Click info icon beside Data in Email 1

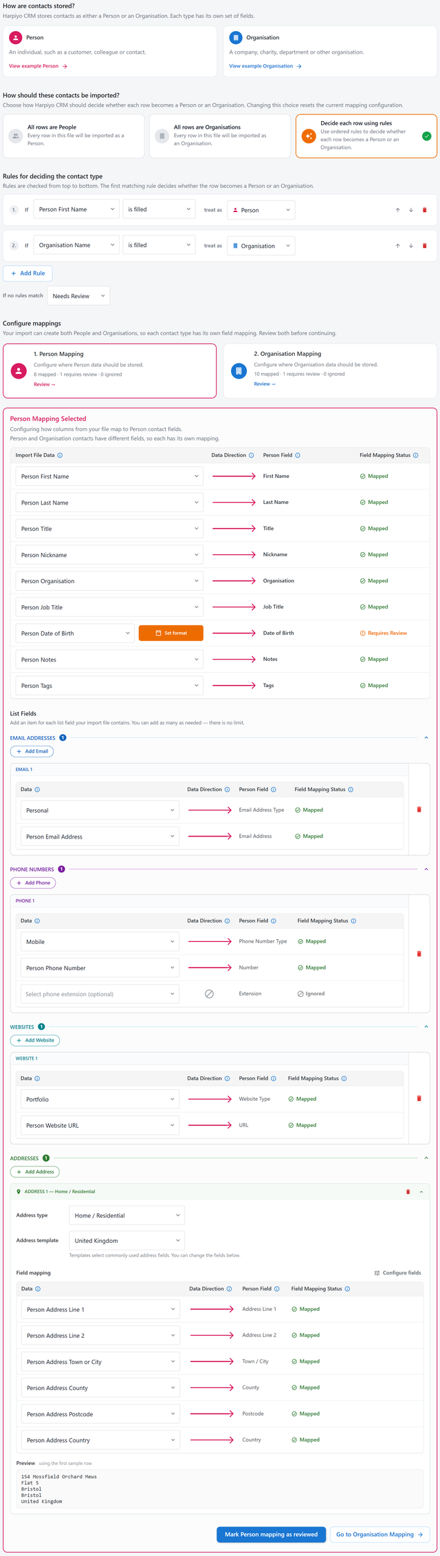37,790
